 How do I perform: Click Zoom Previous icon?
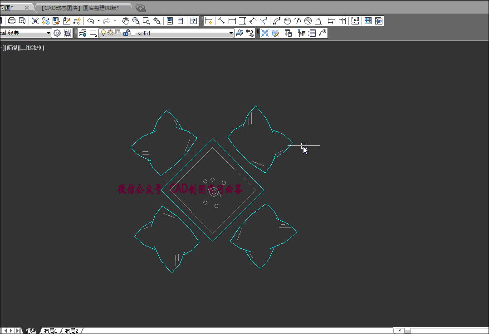pos(157,21)
